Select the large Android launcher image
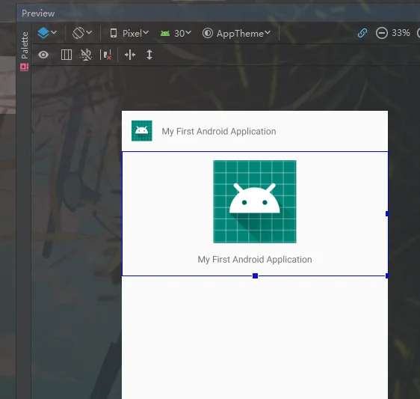 tap(255, 201)
